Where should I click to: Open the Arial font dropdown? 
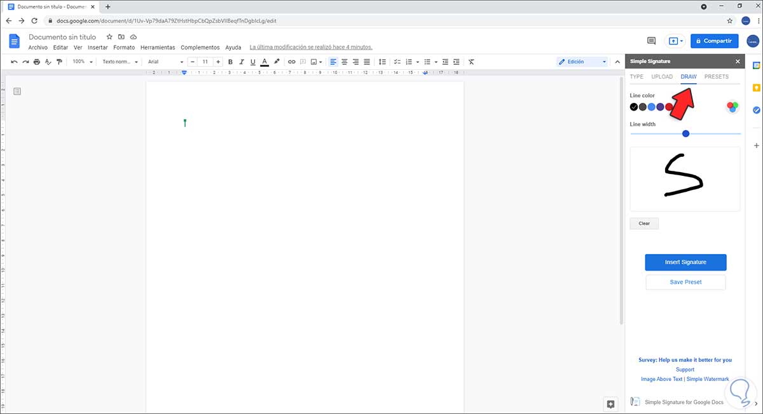pos(165,62)
